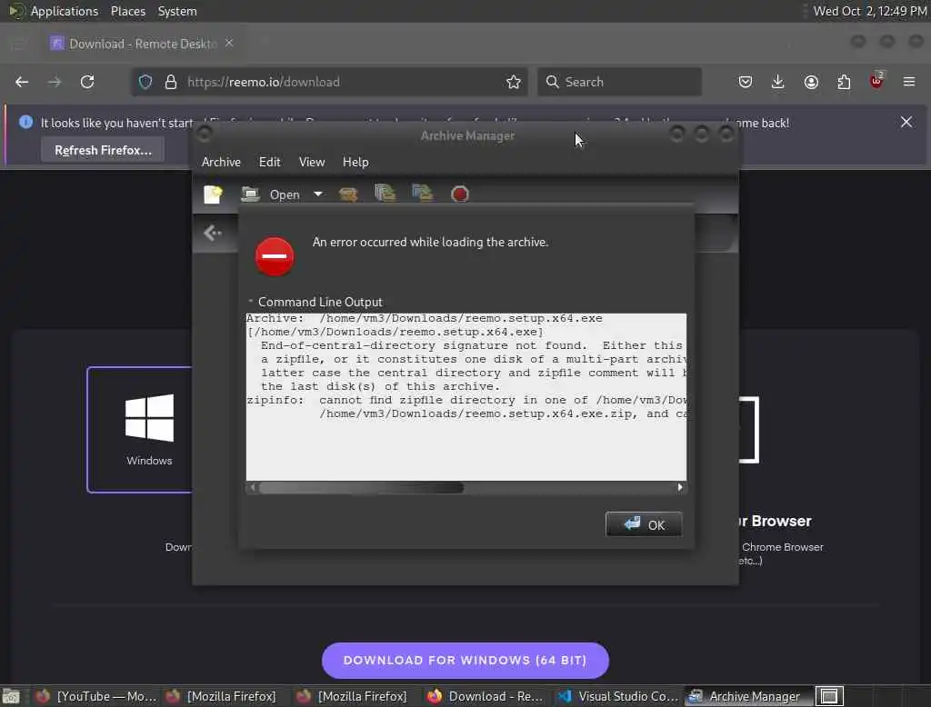The width and height of the screenshot is (931, 707).
Task: Open the Firefox account icon
Action: click(x=811, y=82)
